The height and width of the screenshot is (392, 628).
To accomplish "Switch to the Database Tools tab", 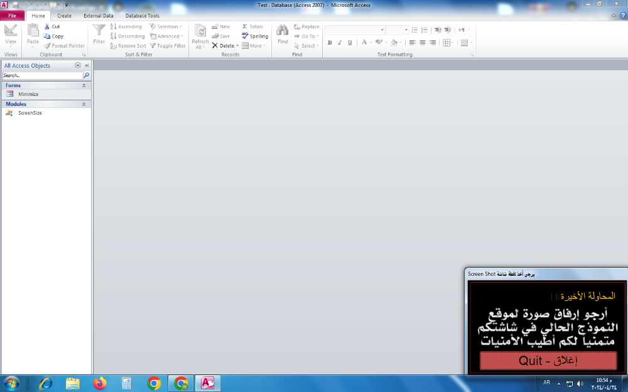I will pos(143,16).
